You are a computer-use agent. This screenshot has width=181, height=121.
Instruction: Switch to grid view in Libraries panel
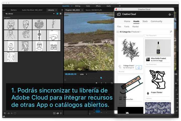[x=57, y=14]
